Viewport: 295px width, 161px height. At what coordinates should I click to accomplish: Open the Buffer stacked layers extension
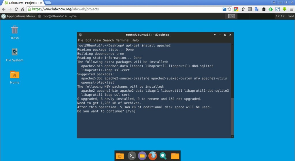tap(264, 9)
